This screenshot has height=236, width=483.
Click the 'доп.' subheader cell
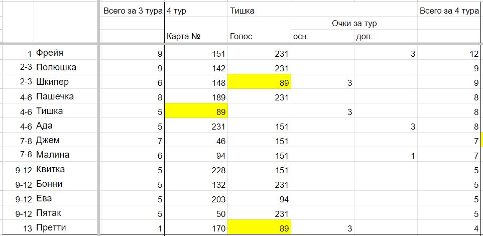pyautogui.click(x=386, y=36)
